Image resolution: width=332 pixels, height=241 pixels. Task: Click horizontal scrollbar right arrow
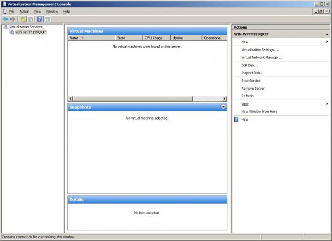pos(225,99)
